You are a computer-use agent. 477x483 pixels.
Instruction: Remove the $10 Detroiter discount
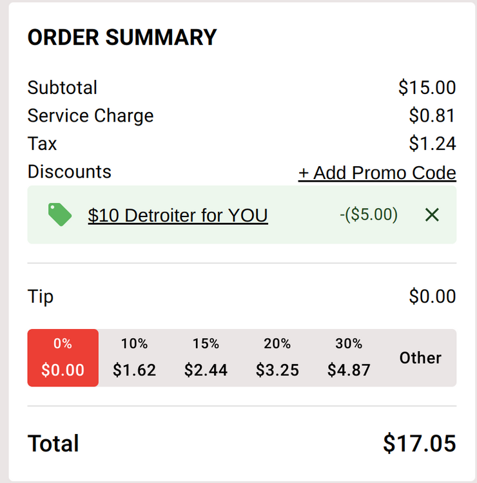point(432,215)
